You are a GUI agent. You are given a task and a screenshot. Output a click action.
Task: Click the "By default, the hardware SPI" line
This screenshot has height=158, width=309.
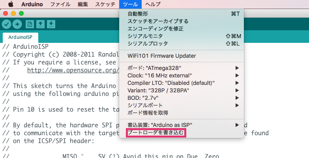click(61, 125)
